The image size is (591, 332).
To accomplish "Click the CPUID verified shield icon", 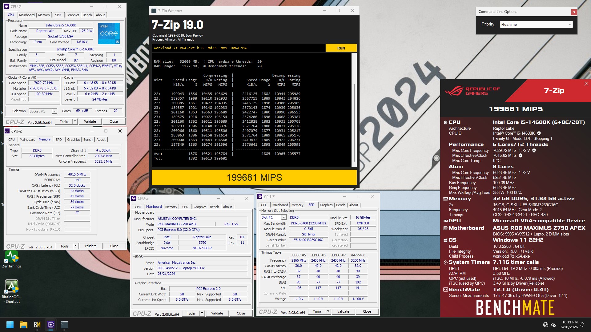I will click(x=539, y=133).
